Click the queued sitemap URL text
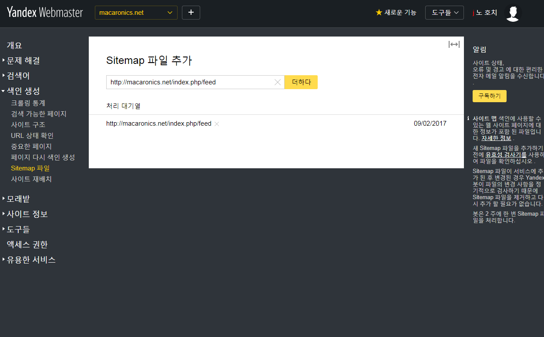This screenshot has height=337, width=544. 159,123
